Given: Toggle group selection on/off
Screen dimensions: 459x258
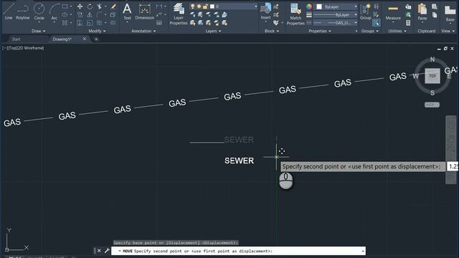Looking at the screenshot, I should pos(376,22).
